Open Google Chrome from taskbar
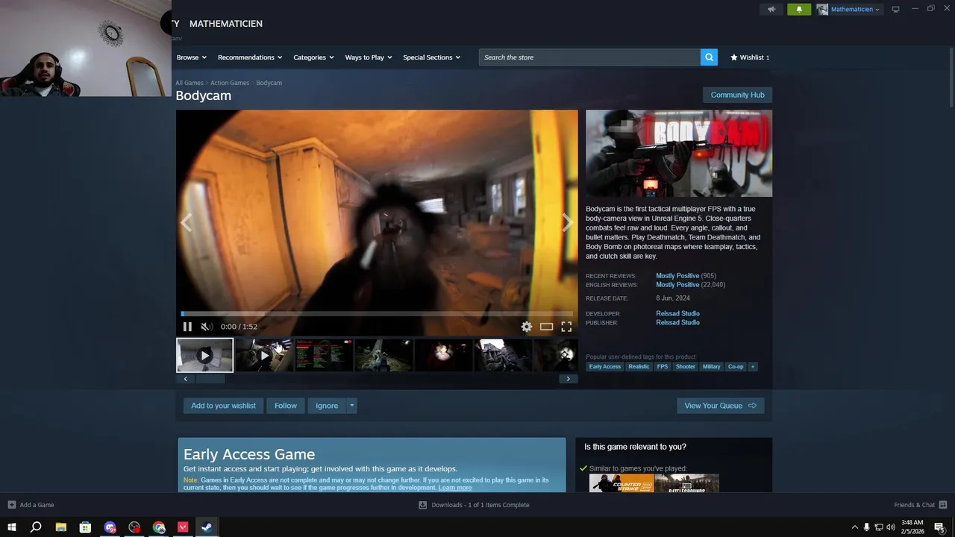This screenshot has height=537, width=955. tap(159, 527)
